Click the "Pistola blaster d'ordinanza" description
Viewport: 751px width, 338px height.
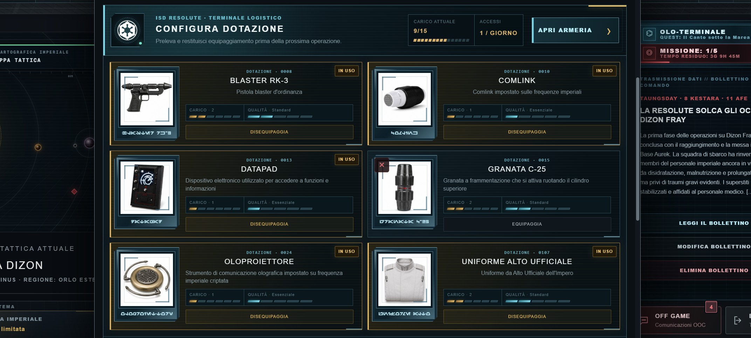269,92
